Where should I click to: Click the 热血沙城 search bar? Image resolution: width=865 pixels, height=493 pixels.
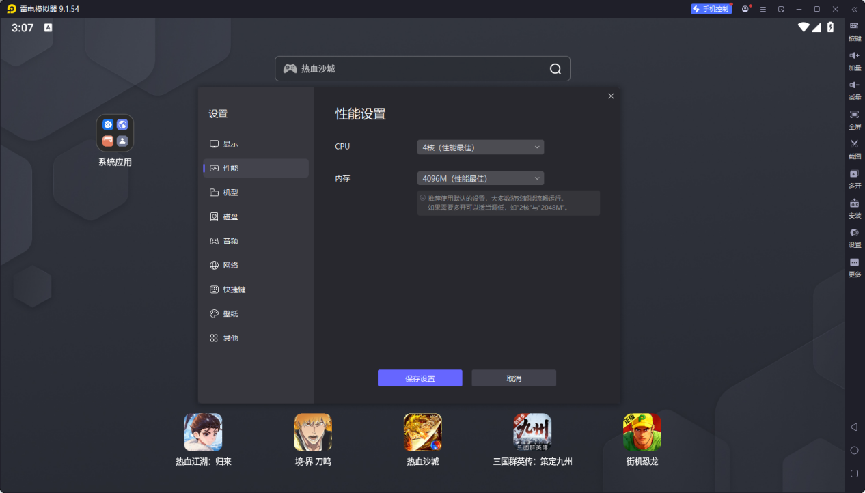422,68
